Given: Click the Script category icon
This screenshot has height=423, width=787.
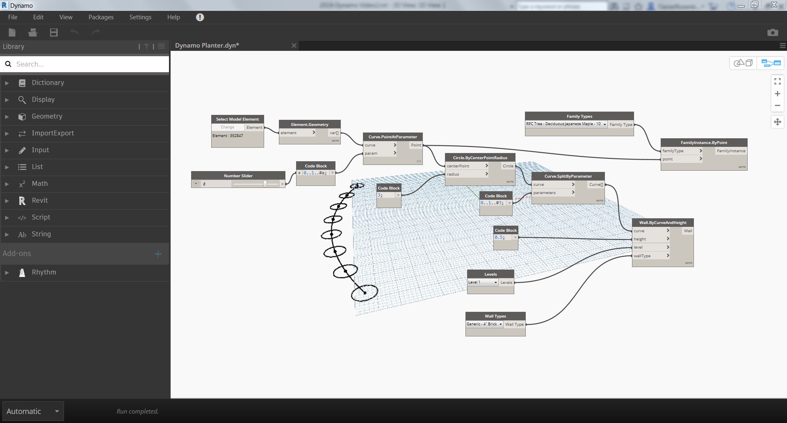Looking at the screenshot, I should tap(22, 217).
